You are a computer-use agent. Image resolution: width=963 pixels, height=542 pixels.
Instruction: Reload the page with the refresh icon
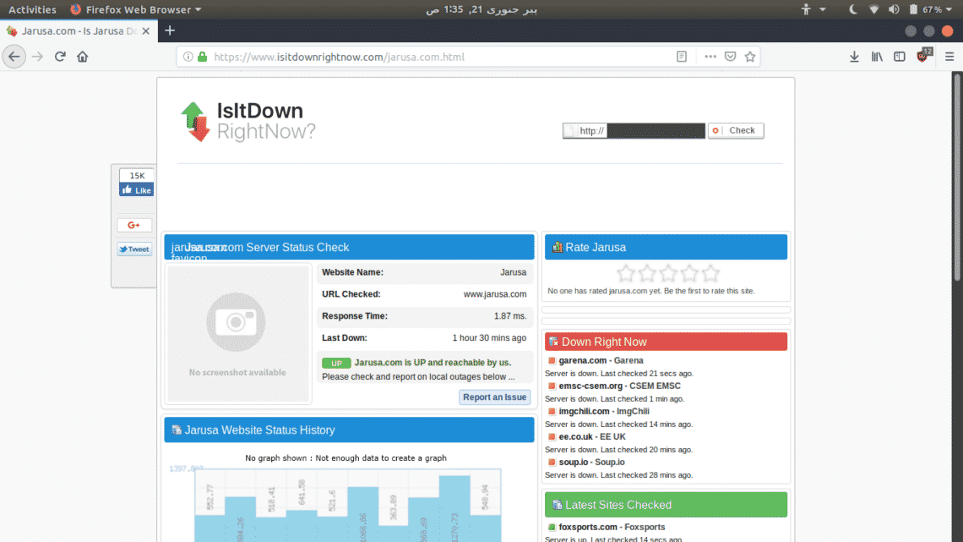pos(60,57)
